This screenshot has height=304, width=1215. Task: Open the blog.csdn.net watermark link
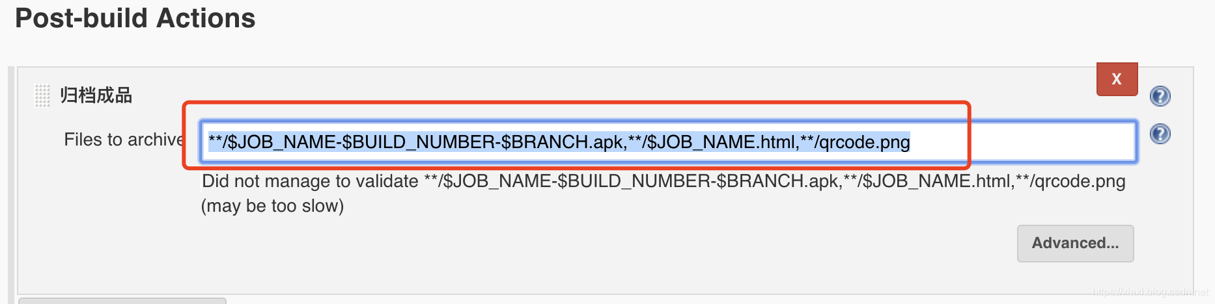1149,292
